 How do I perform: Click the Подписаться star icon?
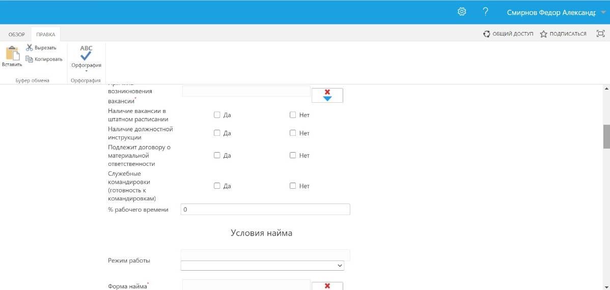click(543, 34)
